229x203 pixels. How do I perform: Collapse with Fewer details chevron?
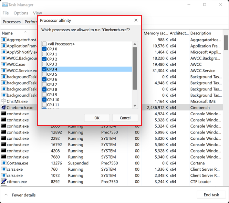click(x=6, y=195)
